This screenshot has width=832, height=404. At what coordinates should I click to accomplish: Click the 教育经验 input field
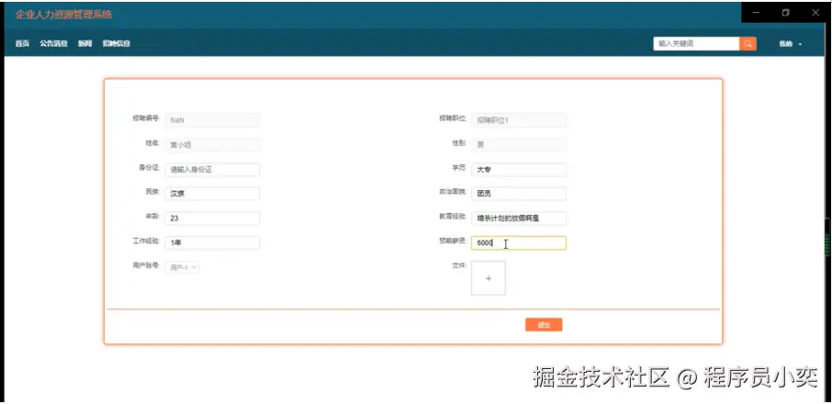(519, 219)
